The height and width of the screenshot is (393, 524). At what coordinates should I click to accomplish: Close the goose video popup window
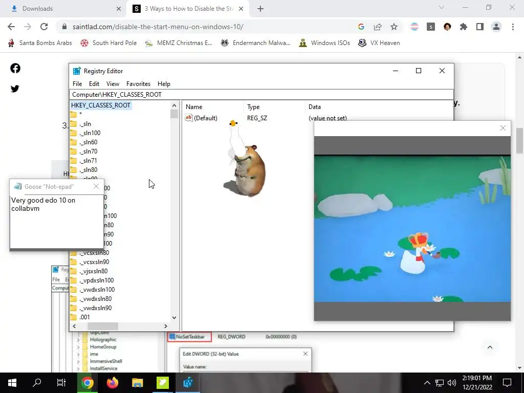[503, 128]
